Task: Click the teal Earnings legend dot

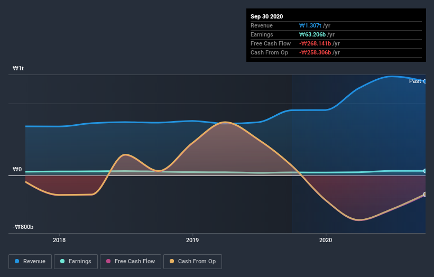Action: (62, 261)
